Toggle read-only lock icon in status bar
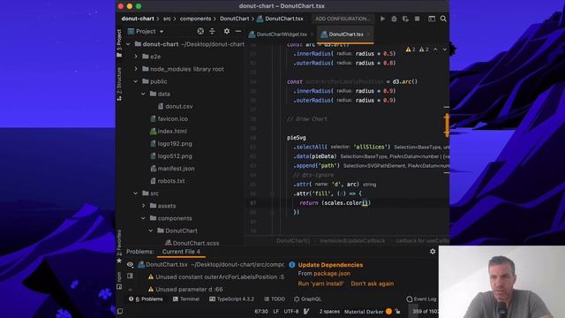The height and width of the screenshot is (318, 565). [398, 312]
